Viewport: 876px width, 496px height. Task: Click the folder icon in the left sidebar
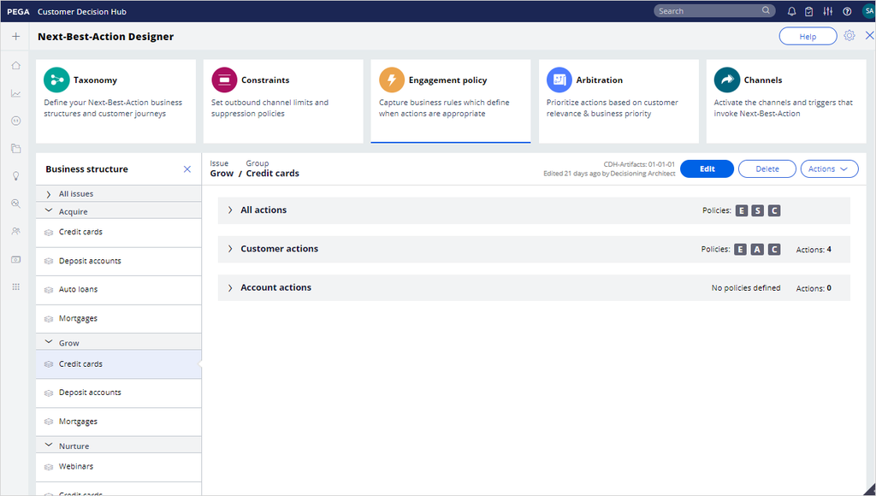[x=15, y=148]
